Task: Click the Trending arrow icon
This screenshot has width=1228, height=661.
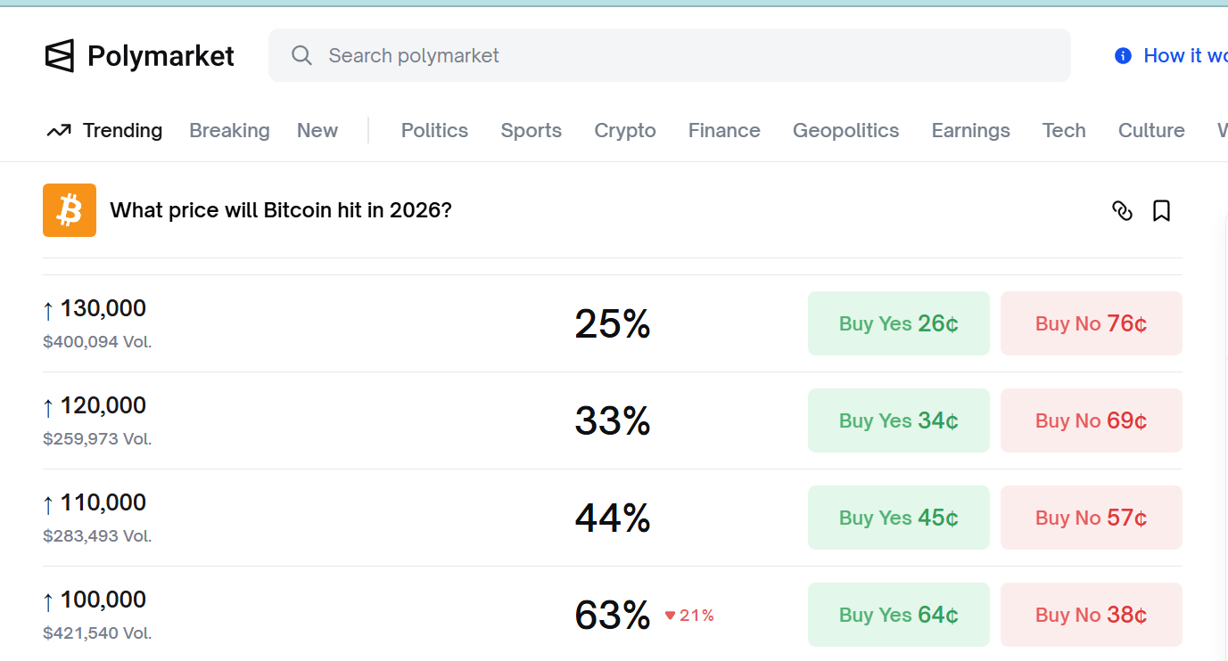Action: pos(59,131)
